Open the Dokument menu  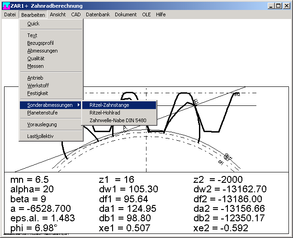tap(126, 14)
